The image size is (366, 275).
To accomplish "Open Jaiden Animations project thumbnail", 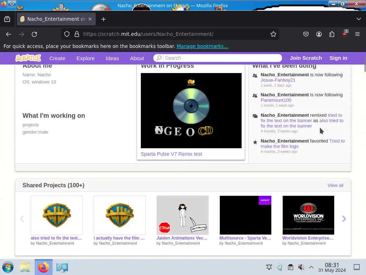I will [183, 215].
